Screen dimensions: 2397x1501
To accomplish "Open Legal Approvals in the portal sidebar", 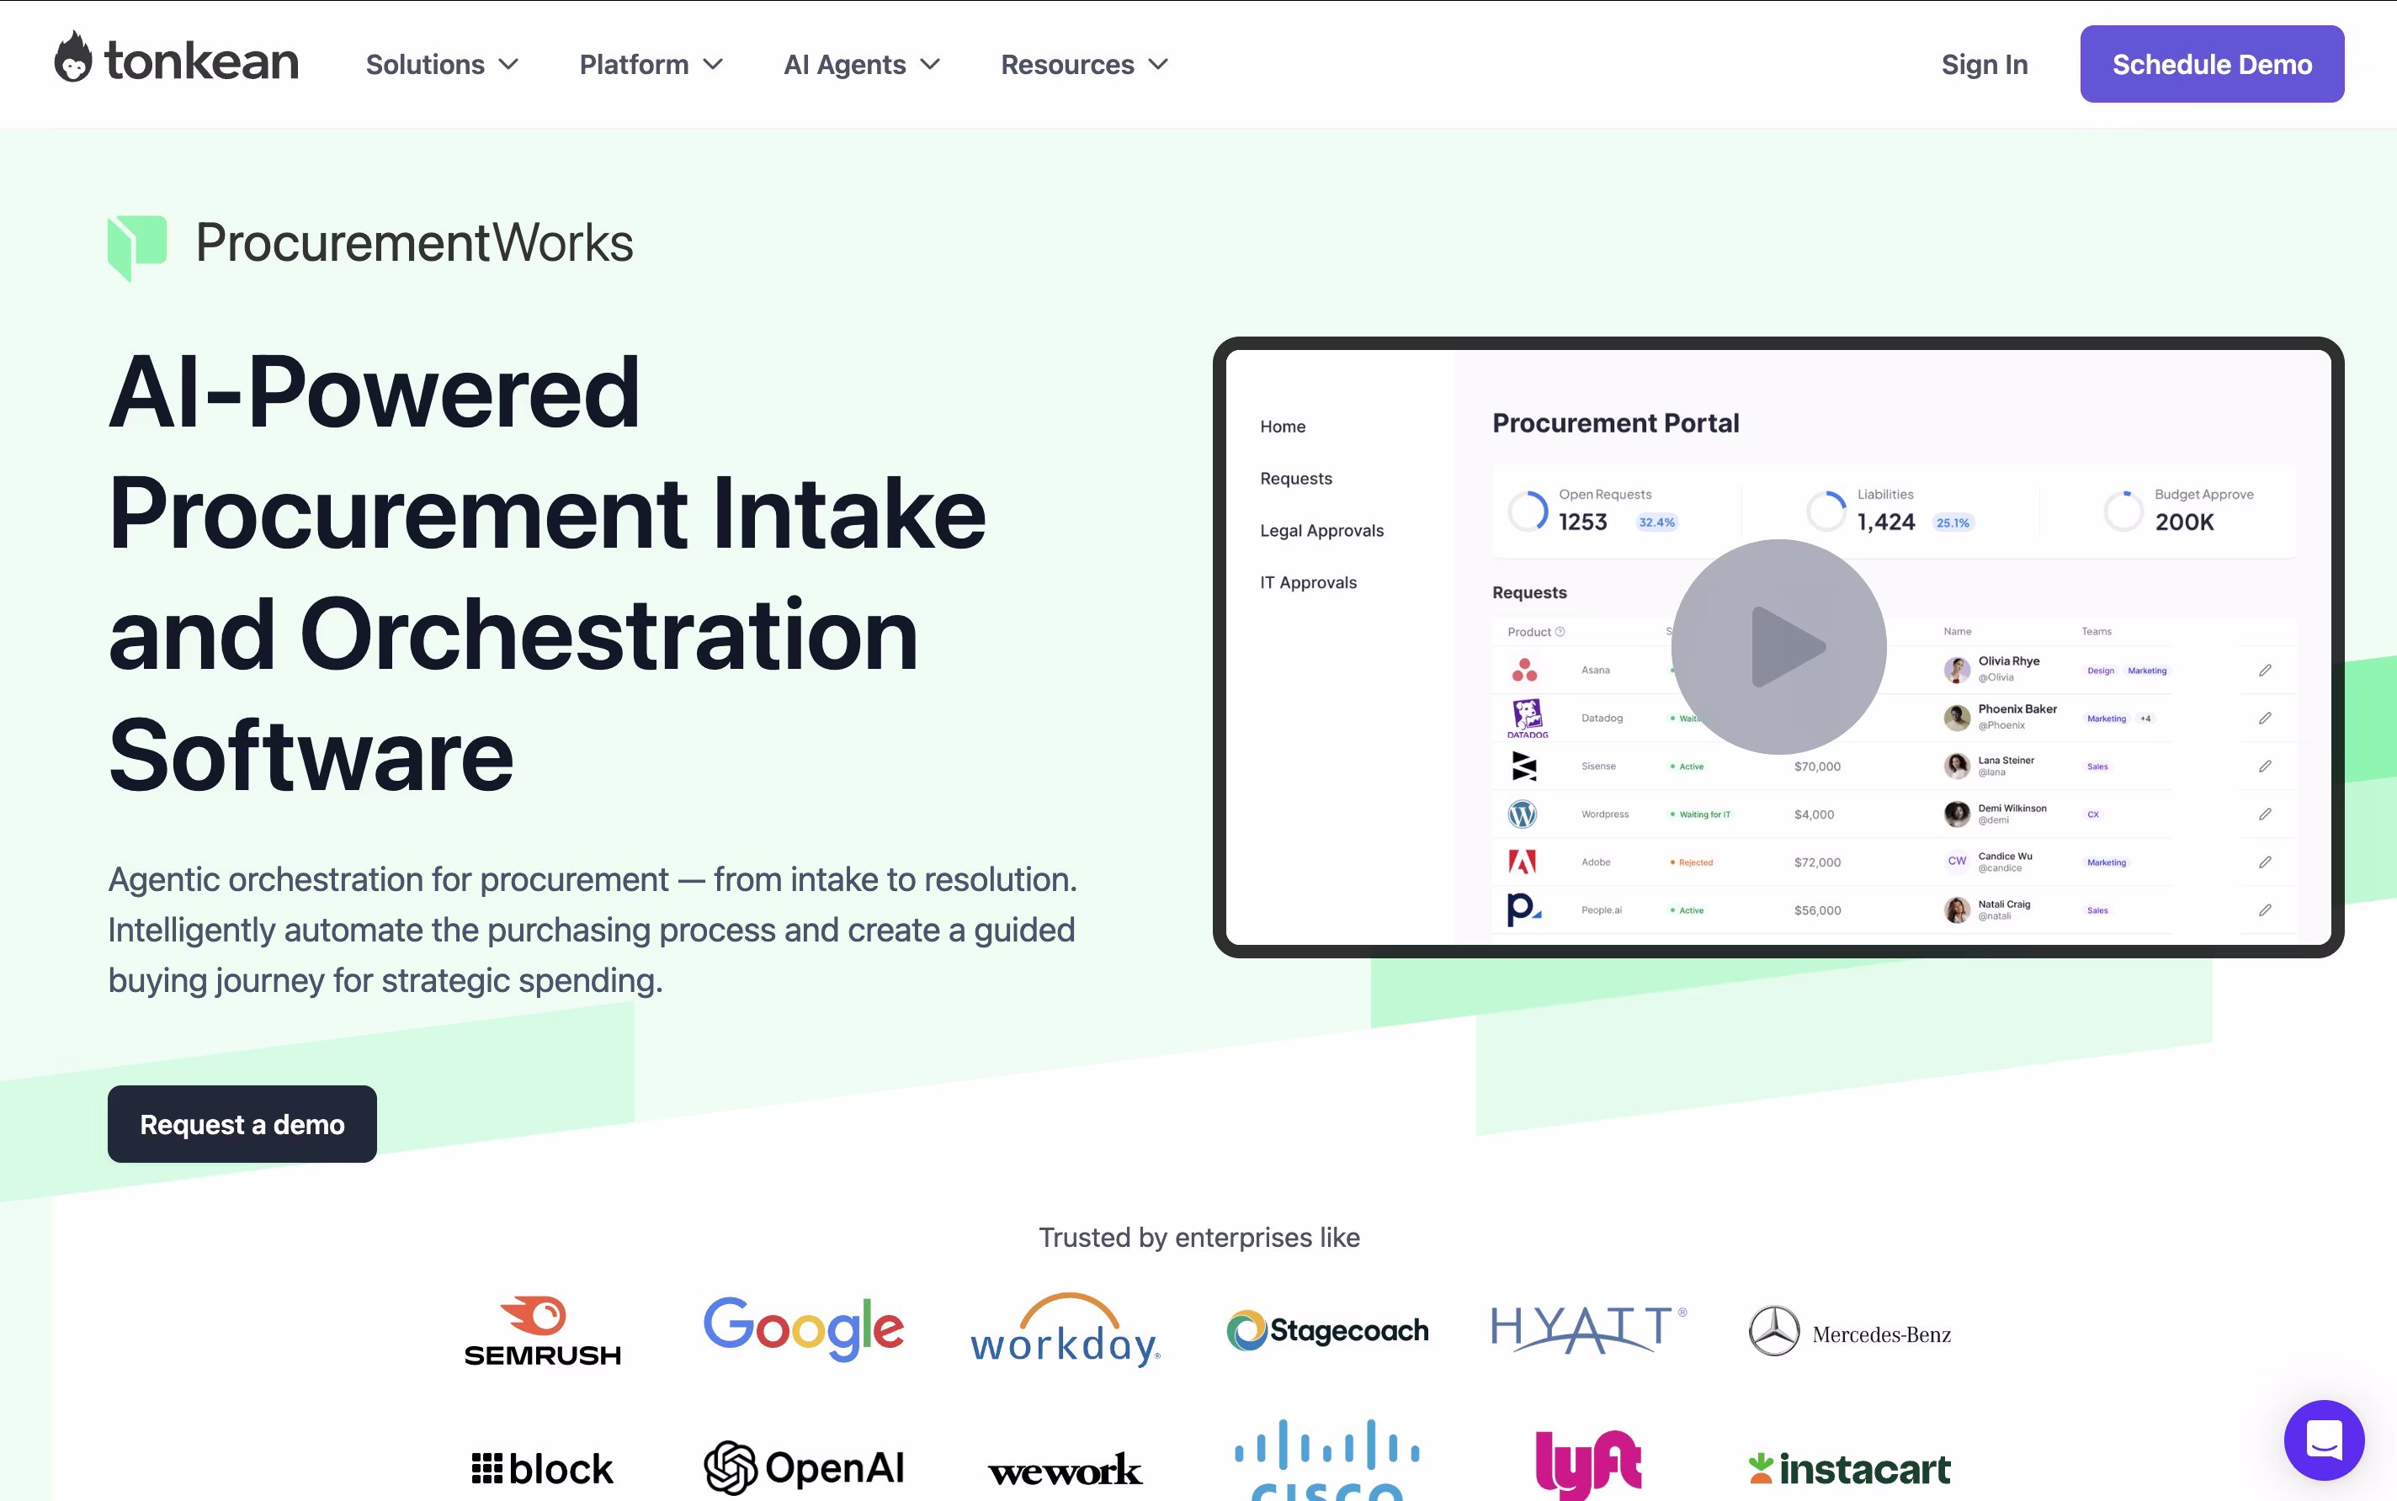I will [x=1321, y=530].
